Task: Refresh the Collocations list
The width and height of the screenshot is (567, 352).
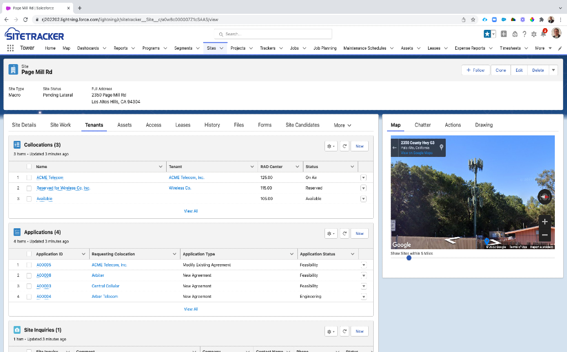Action: point(344,146)
